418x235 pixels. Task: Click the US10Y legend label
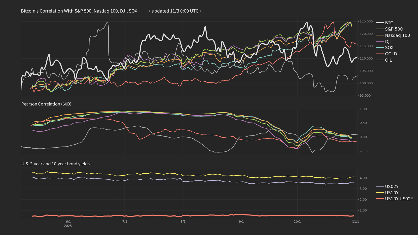tap(392, 193)
